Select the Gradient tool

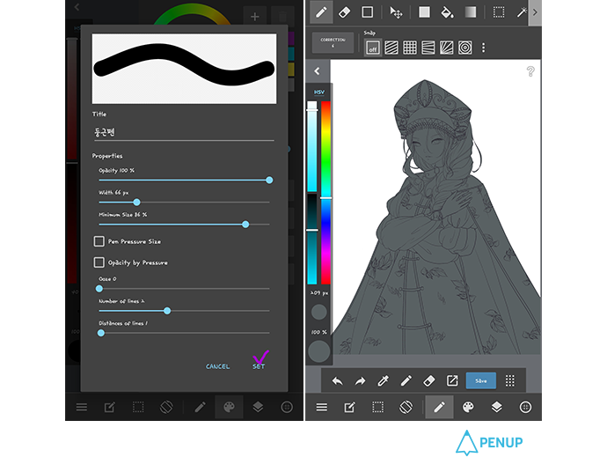pos(471,12)
